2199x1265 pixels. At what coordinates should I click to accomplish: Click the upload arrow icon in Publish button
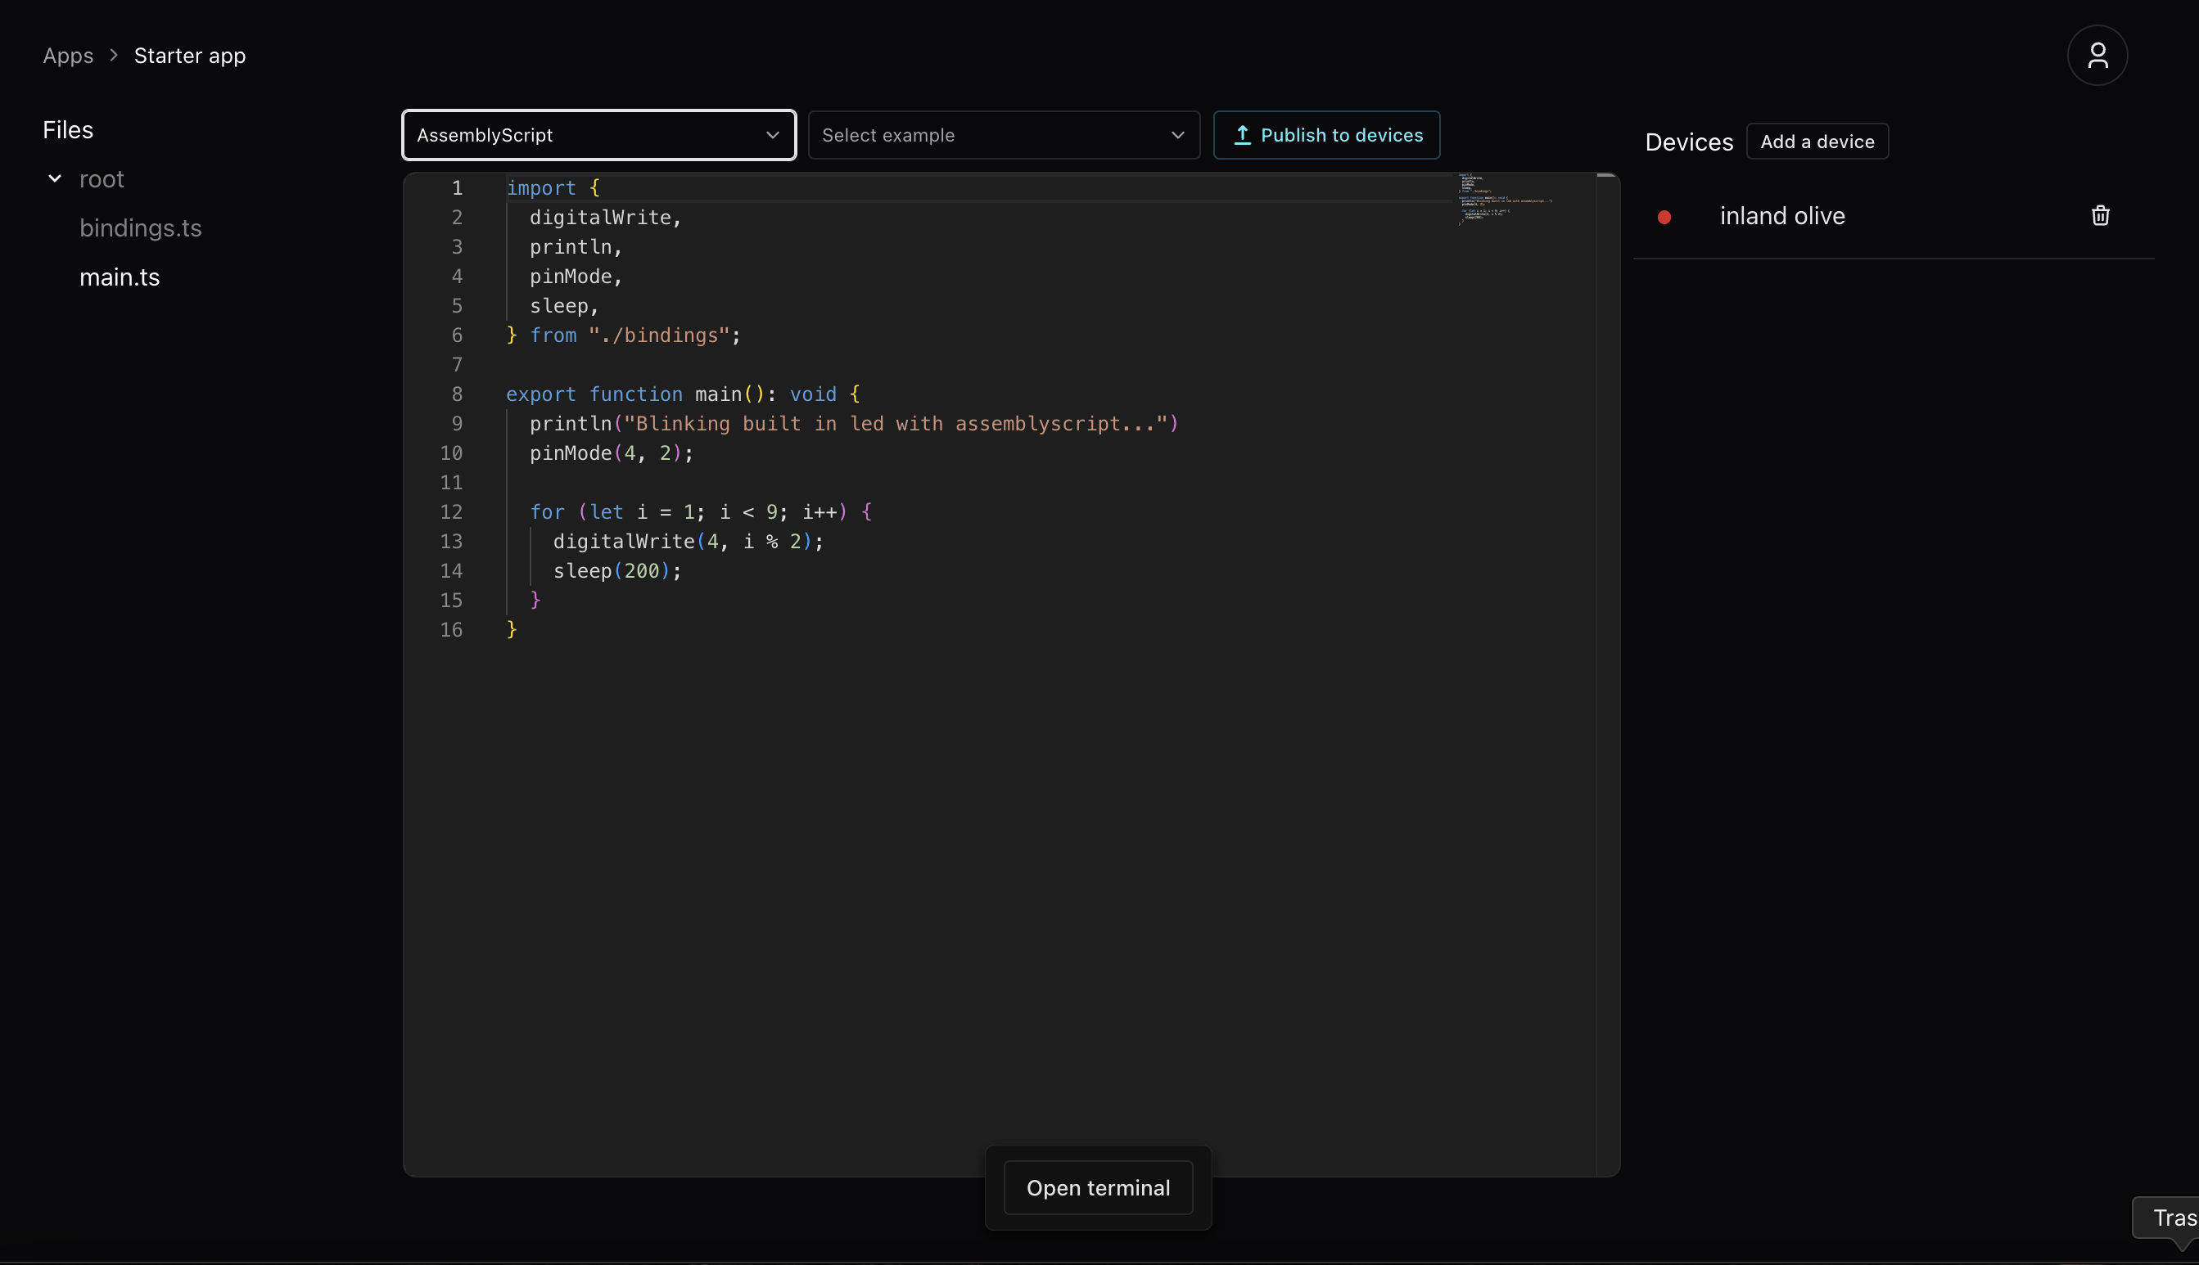(x=1242, y=136)
